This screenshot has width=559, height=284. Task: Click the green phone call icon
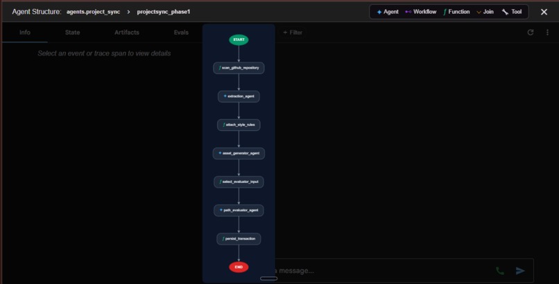[x=500, y=271]
